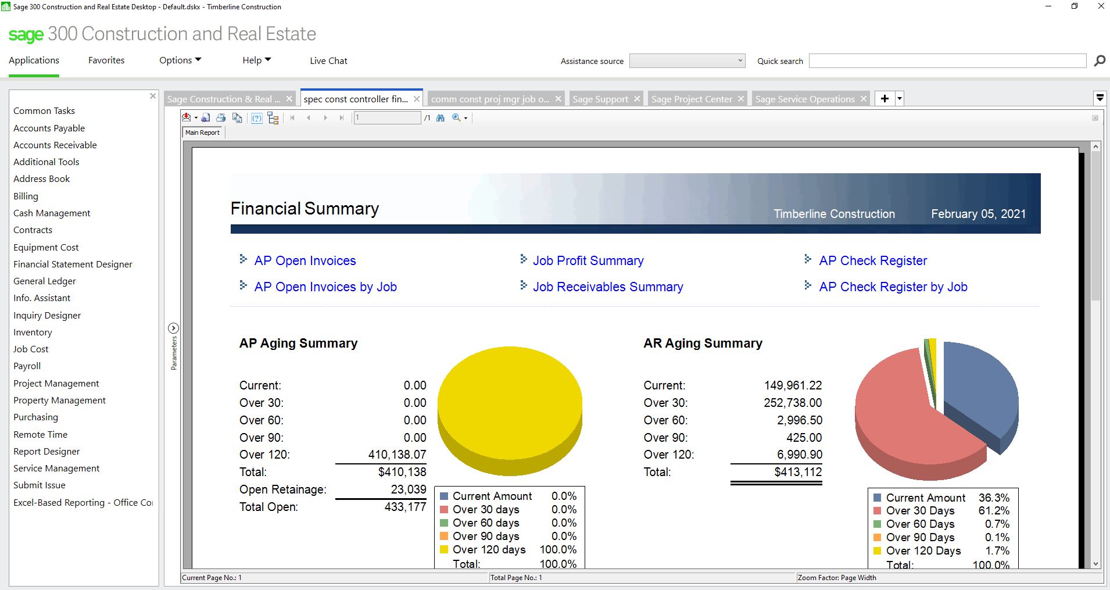Viewport: 1110px width, 590px height.
Task: Click the AR pie chart
Action: 936,409
